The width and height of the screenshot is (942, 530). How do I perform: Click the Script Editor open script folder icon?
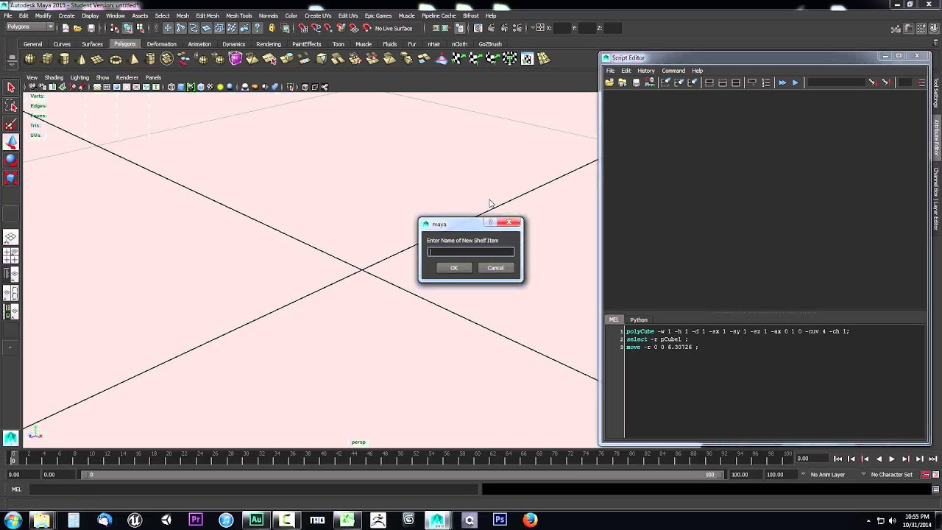pyautogui.click(x=609, y=82)
